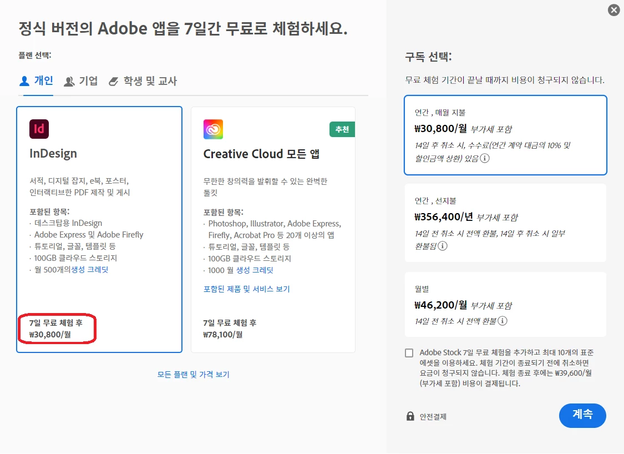The width and height of the screenshot is (624, 454).
Task: Click the green 추천 badge
Action: (x=342, y=129)
